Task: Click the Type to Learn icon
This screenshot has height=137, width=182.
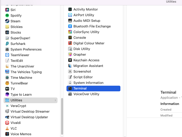Action: pos(7,94)
